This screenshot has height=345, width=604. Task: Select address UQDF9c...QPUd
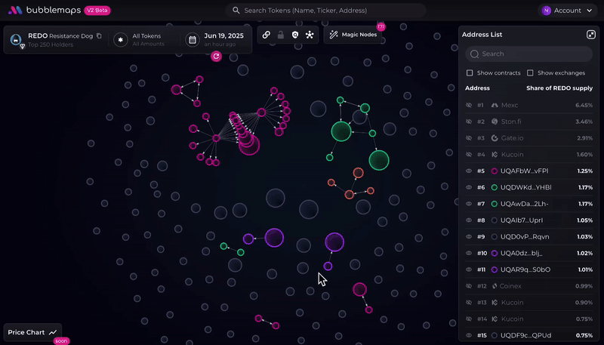click(x=525, y=335)
